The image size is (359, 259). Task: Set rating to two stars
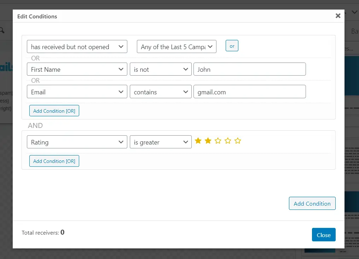(x=208, y=141)
